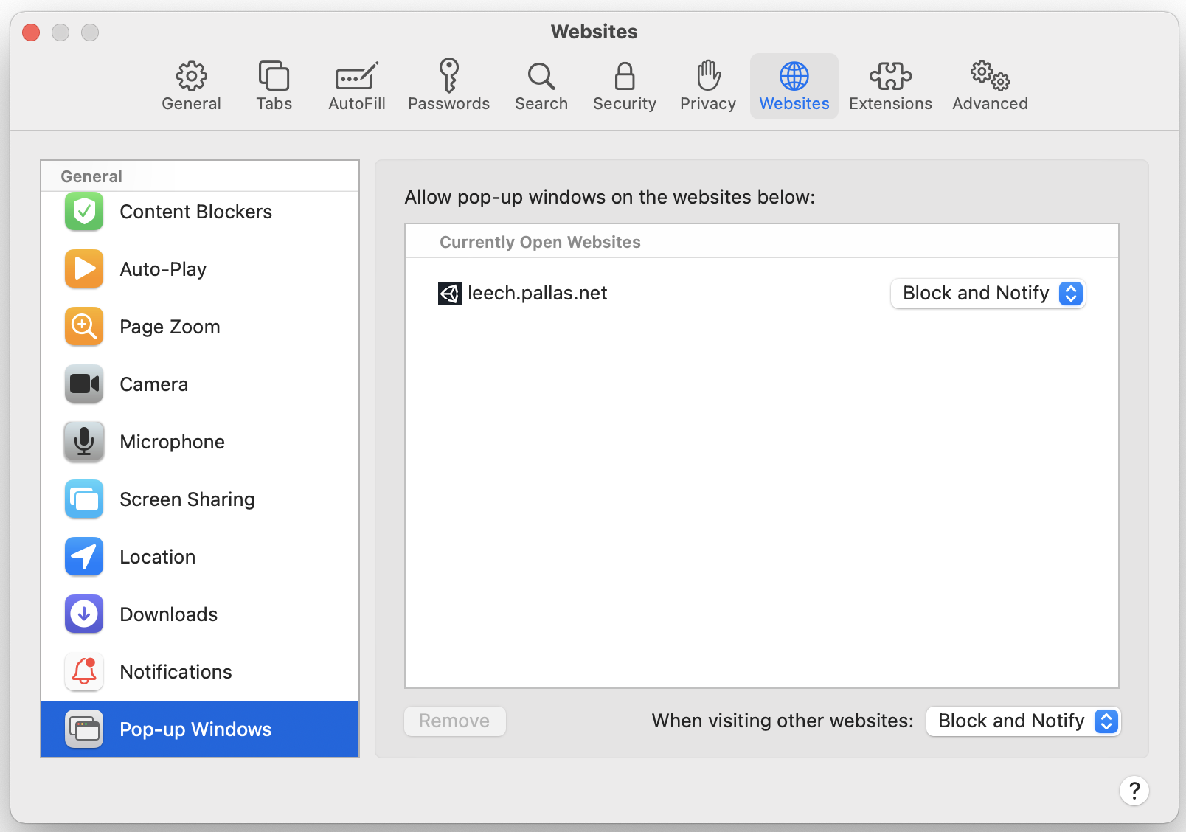Click the Page Zoom magnifier icon
The width and height of the screenshot is (1186, 832).
pyautogui.click(x=84, y=327)
